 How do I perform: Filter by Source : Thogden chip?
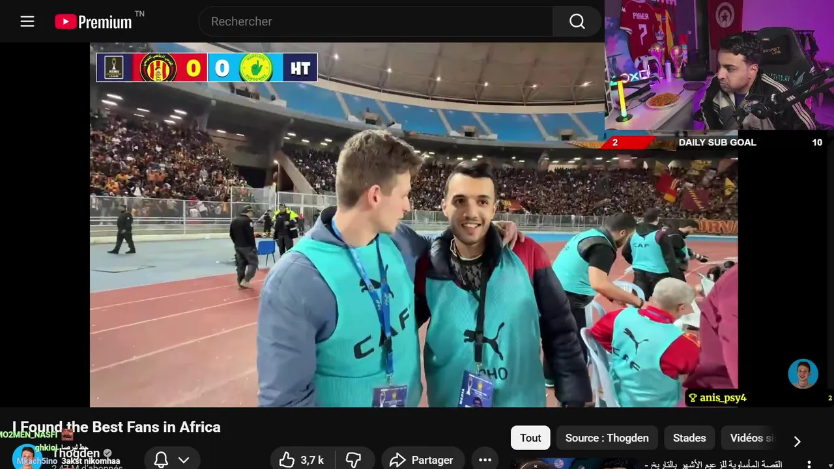[x=607, y=438]
